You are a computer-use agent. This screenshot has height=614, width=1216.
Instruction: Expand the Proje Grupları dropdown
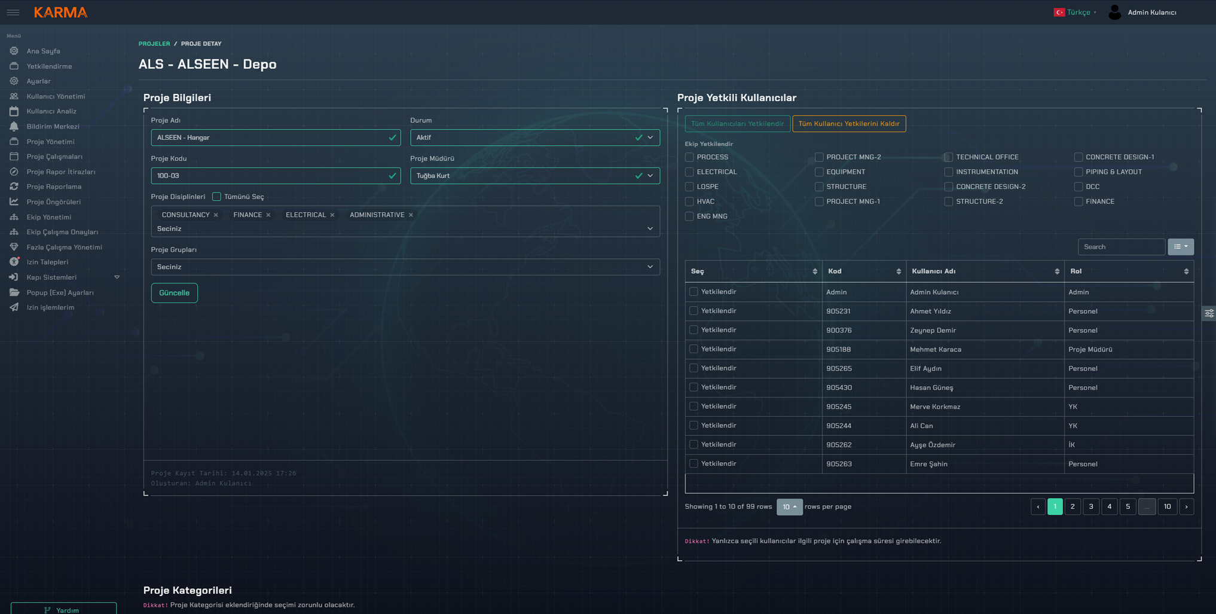point(405,267)
